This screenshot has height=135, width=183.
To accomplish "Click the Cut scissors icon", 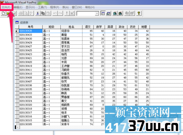I will [38, 13].
